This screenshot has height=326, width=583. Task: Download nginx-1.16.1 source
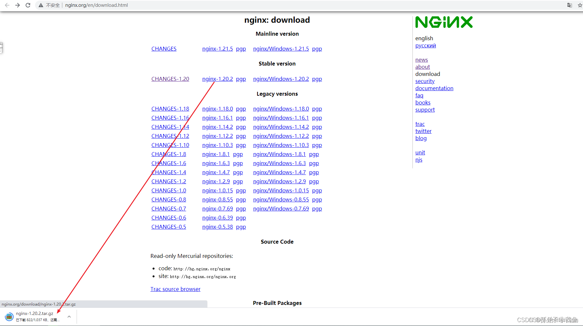(217, 118)
